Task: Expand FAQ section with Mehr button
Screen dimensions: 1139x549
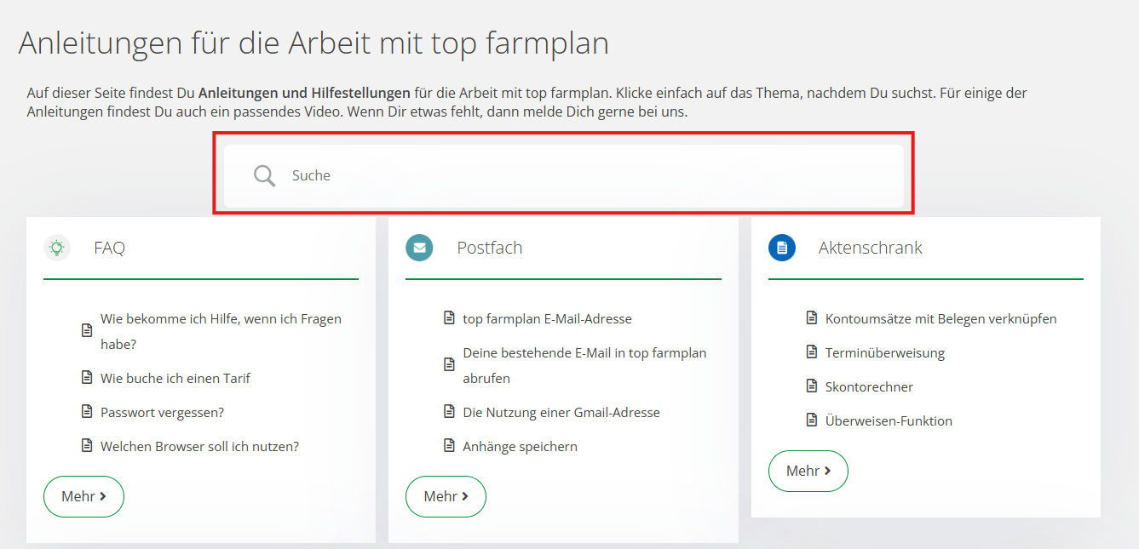Action: (83, 496)
